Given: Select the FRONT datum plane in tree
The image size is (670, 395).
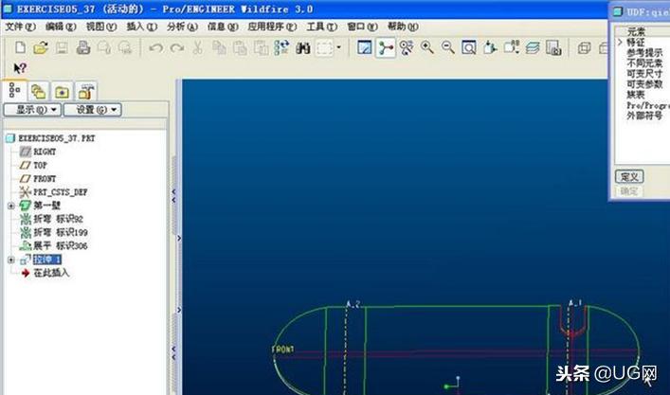Looking at the screenshot, I should 45,178.
